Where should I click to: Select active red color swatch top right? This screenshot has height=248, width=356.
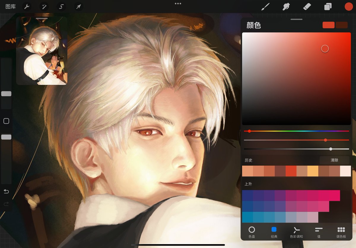(x=328, y=25)
